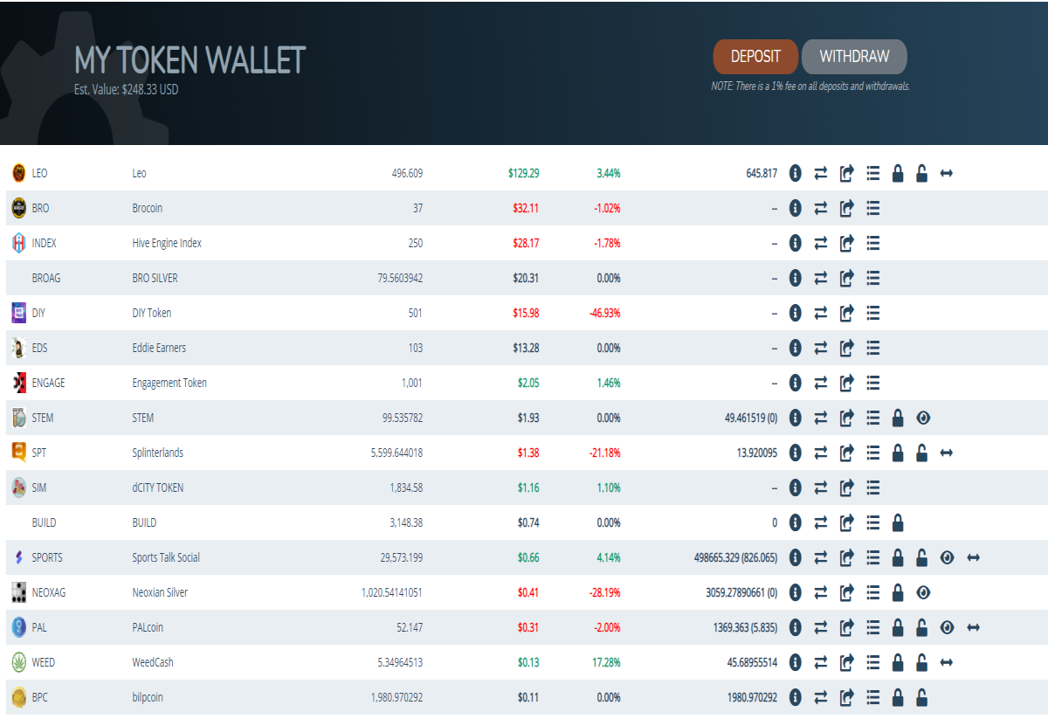Click the delegate arrows icon for WEED
The height and width of the screenshot is (719, 1048).
click(946, 662)
